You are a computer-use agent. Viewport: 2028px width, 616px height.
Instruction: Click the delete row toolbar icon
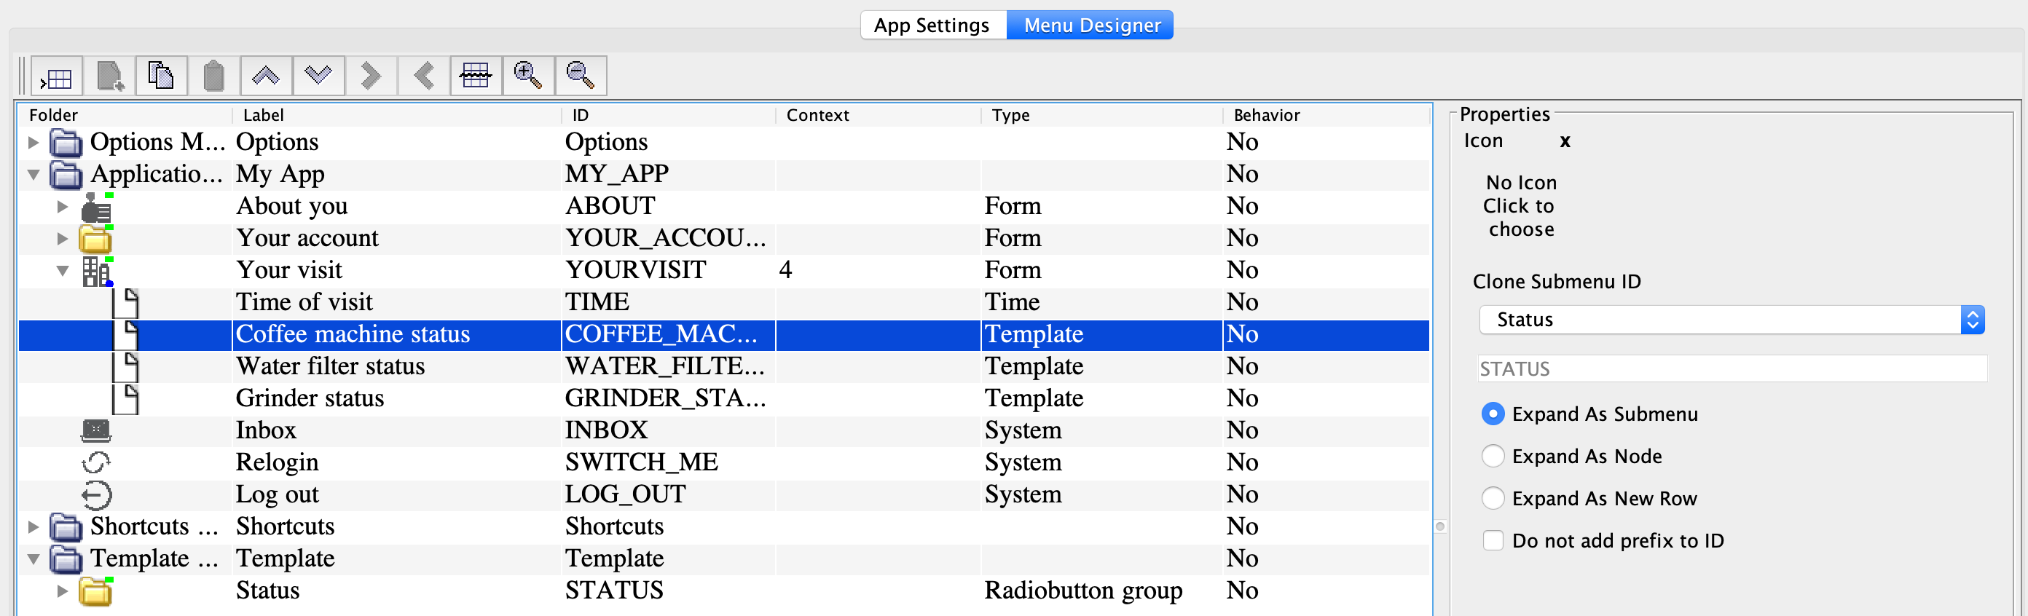[476, 77]
